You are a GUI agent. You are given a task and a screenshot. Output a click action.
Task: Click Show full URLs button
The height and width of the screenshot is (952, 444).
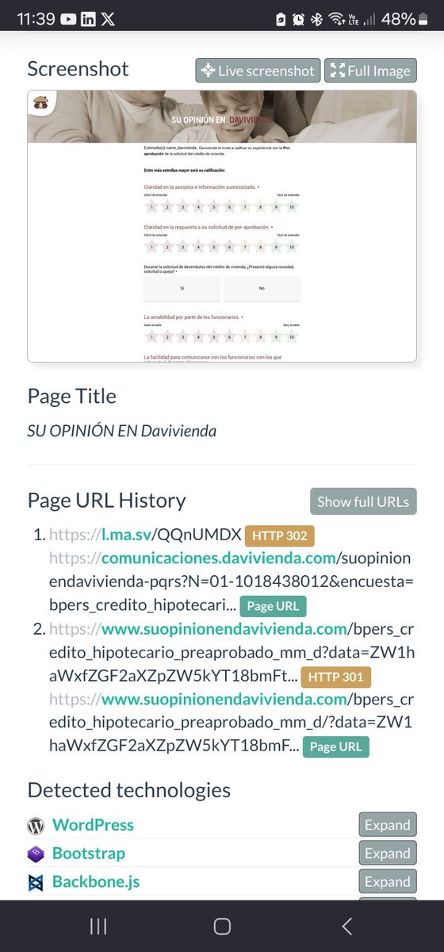pyautogui.click(x=363, y=501)
